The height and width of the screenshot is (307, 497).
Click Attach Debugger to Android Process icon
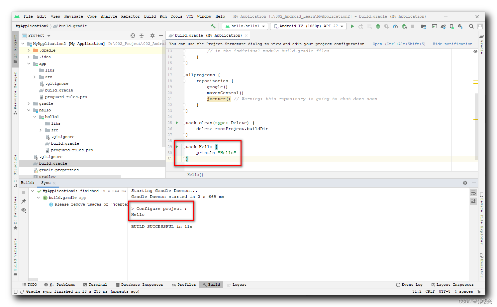[x=404, y=26]
